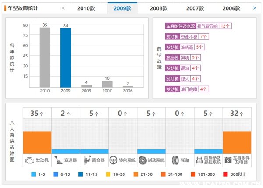Click the 发动机 engine icon in the systems chart
The width and height of the screenshot is (263, 188).
click(29, 160)
